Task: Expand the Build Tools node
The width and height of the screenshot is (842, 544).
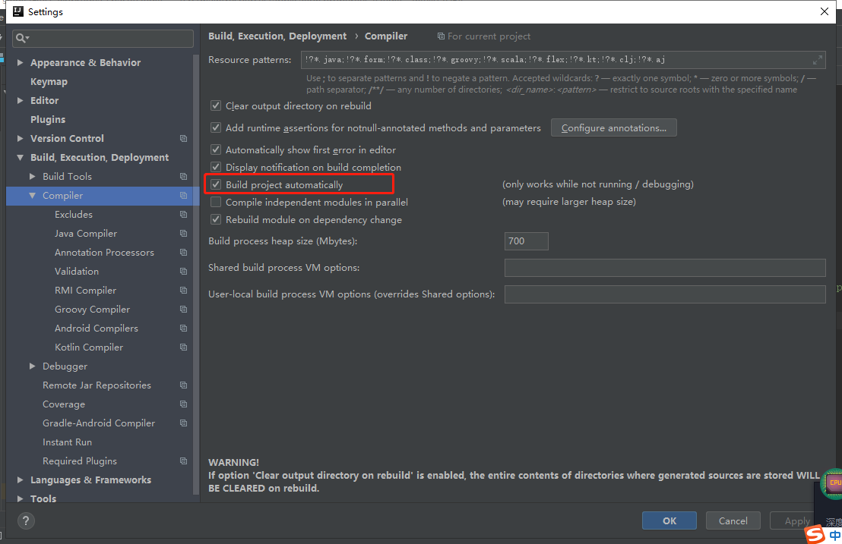Action: tap(32, 176)
